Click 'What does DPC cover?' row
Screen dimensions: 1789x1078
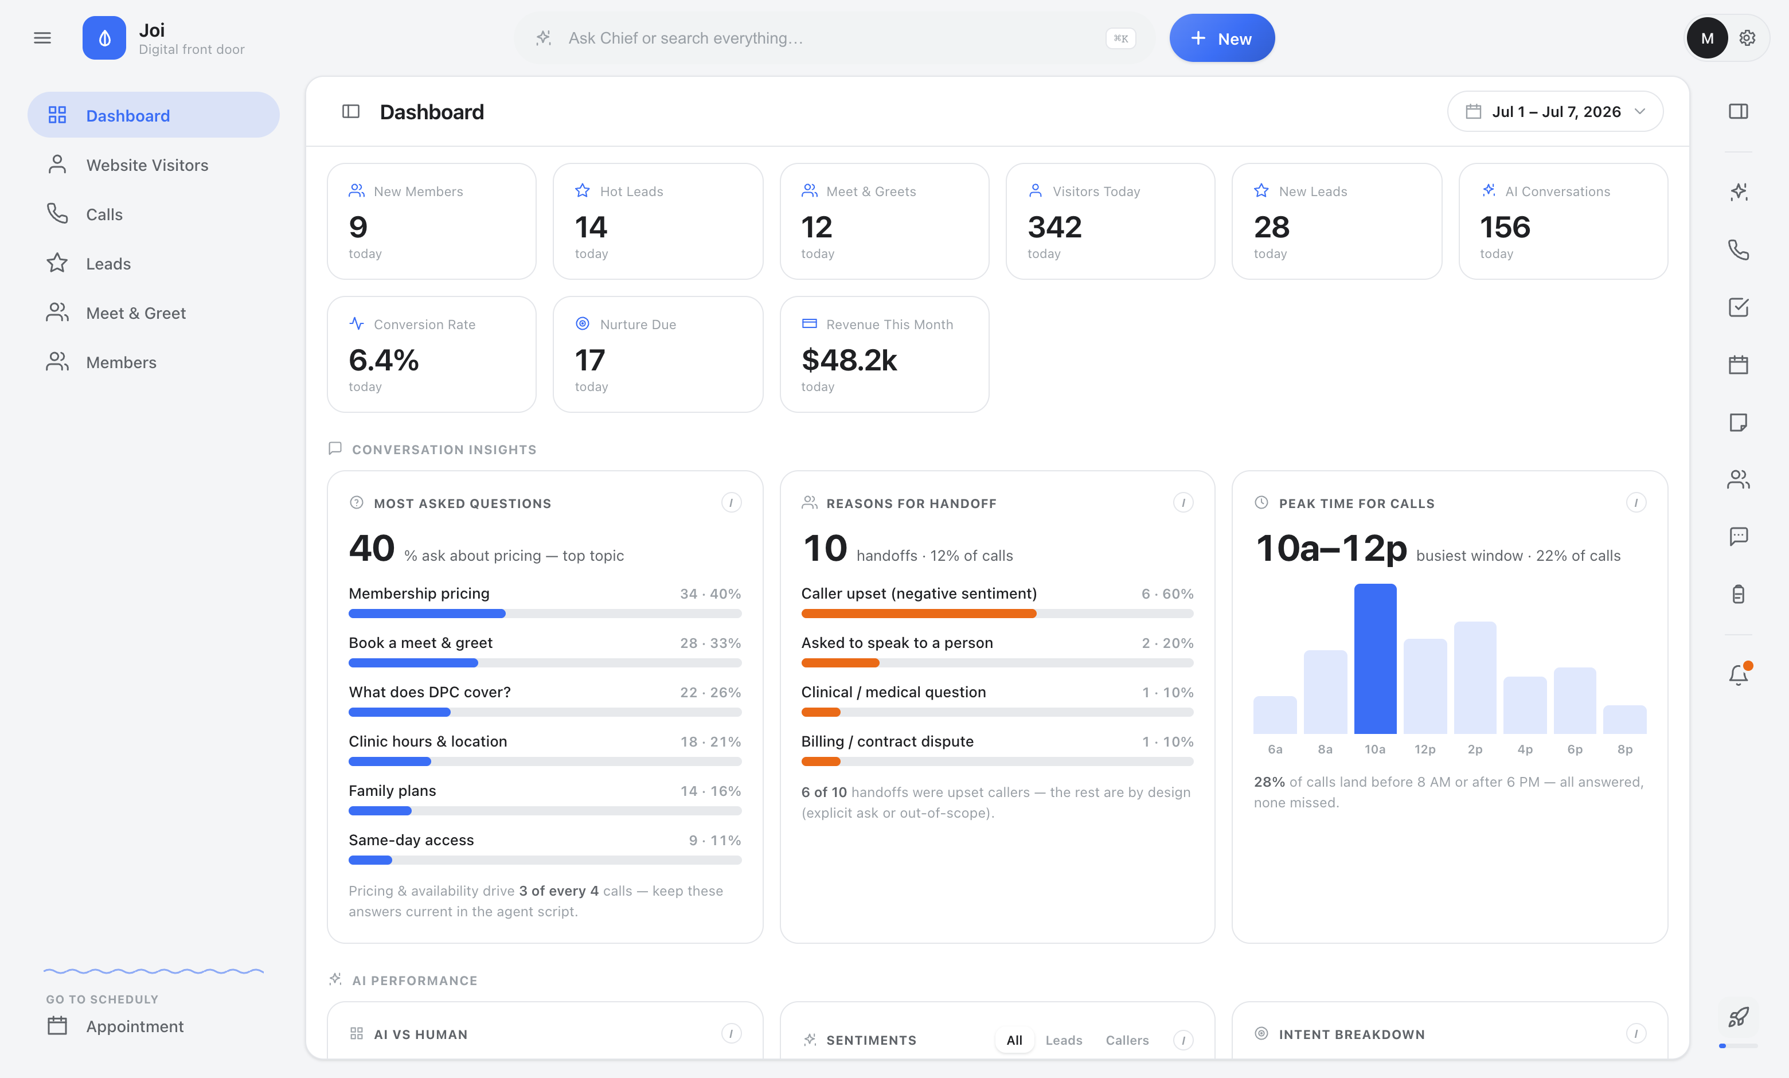tap(545, 701)
